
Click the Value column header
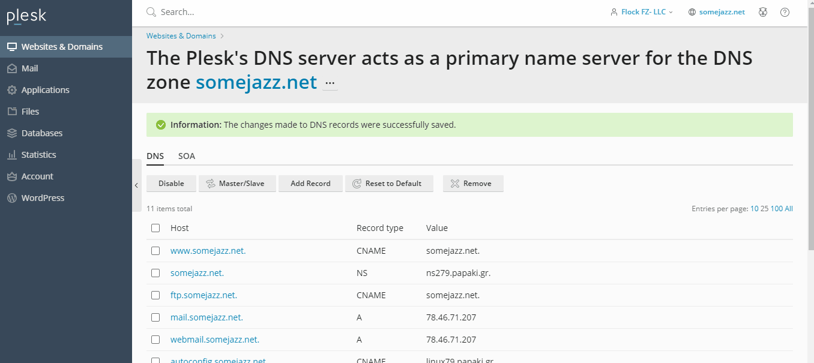tap(437, 228)
